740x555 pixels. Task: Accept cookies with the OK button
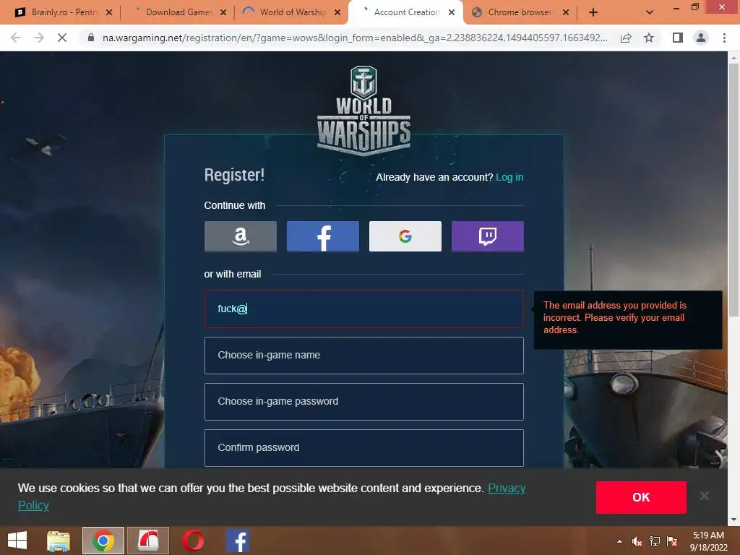[x=641, y=497]
